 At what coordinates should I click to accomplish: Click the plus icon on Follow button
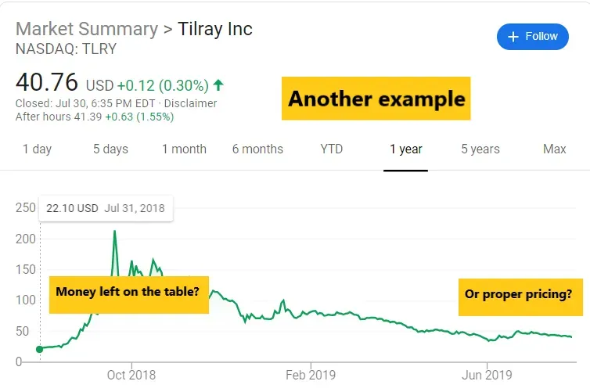click(x=513, y=37)
